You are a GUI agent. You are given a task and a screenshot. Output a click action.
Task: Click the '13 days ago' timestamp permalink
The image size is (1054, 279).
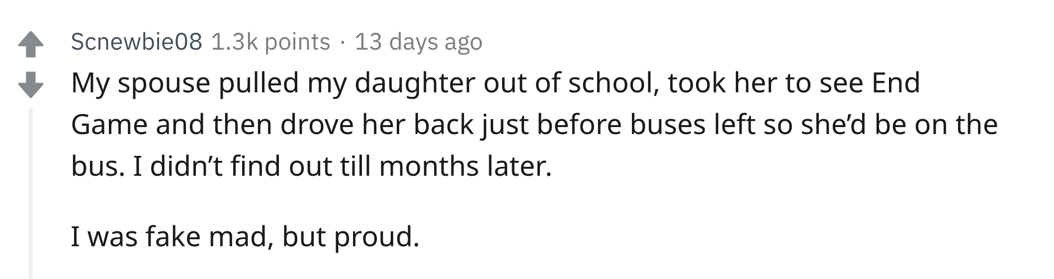pyautogui.click(x=418, y=42)
